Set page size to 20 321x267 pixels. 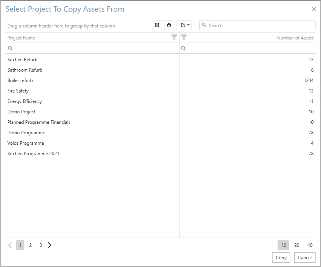tap(297, 245)
